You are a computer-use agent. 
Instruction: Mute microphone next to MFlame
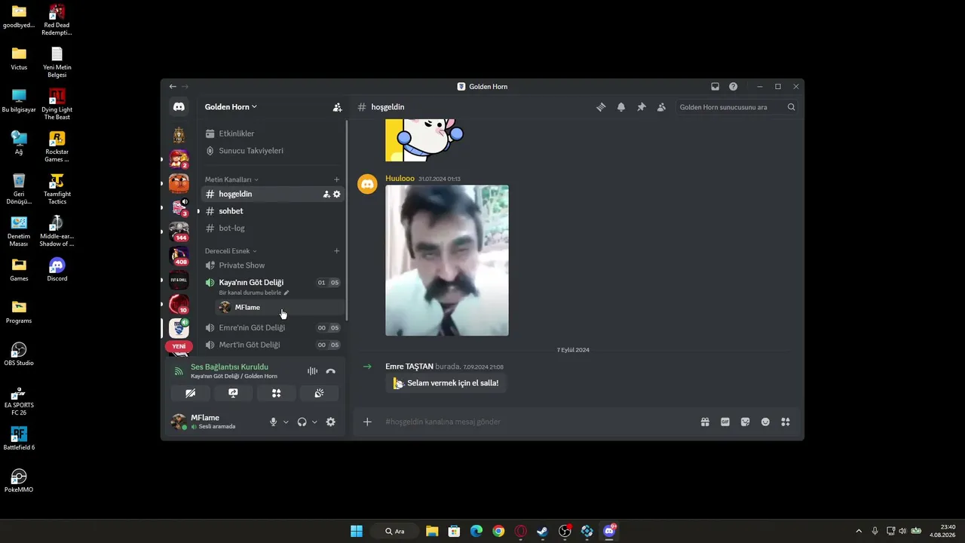[274, 422]
